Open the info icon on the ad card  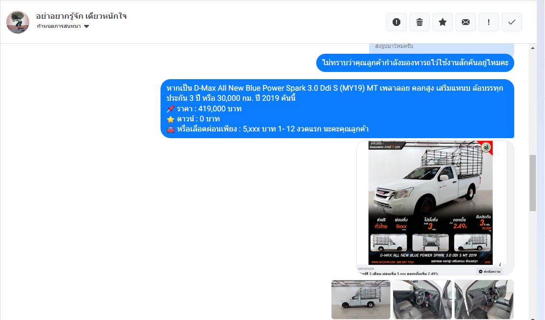click(500, 264)
